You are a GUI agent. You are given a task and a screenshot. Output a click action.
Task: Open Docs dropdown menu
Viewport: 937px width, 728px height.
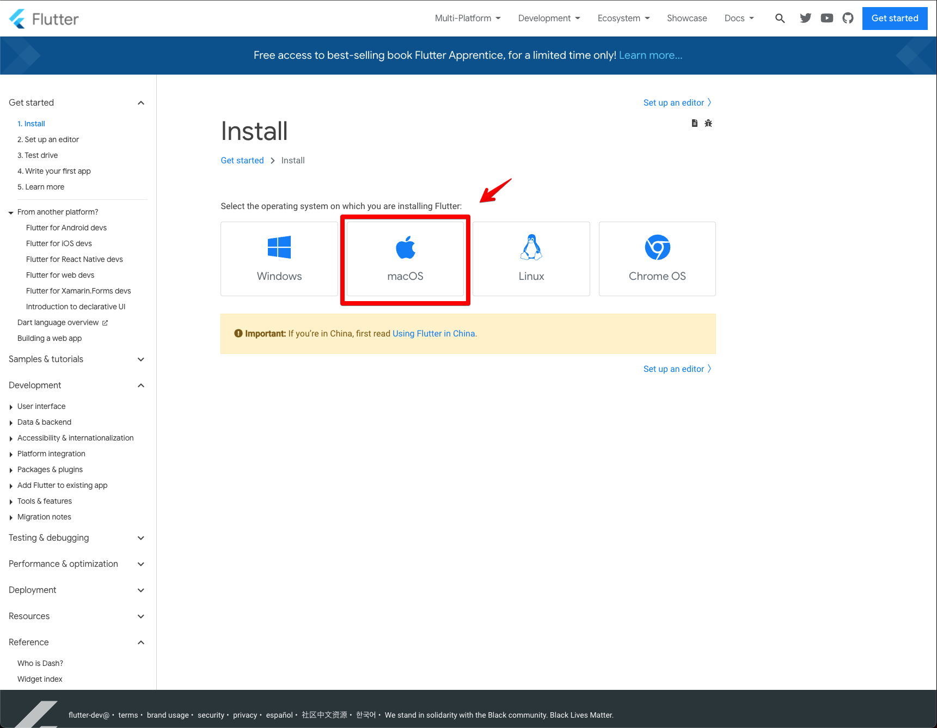point(739,19)
